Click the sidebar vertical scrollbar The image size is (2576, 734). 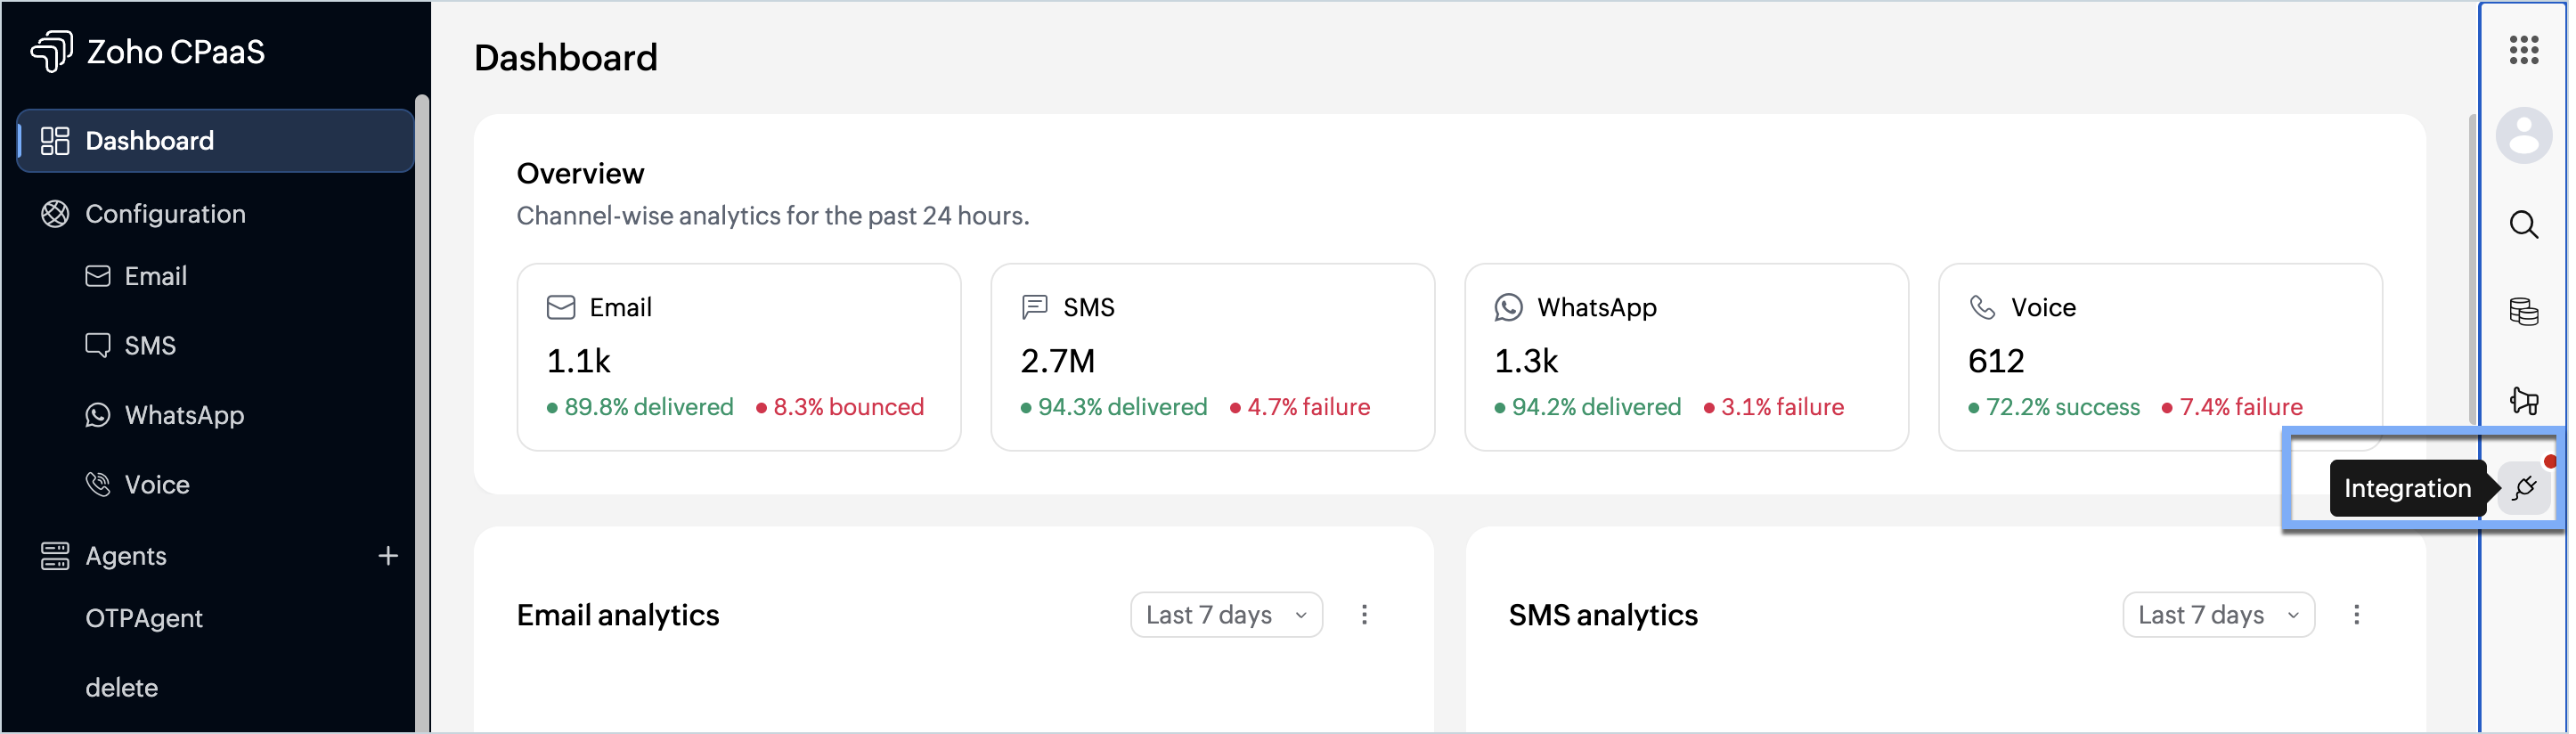423,414
